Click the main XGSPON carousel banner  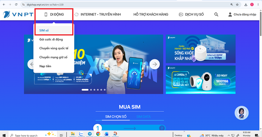point(94,64)
